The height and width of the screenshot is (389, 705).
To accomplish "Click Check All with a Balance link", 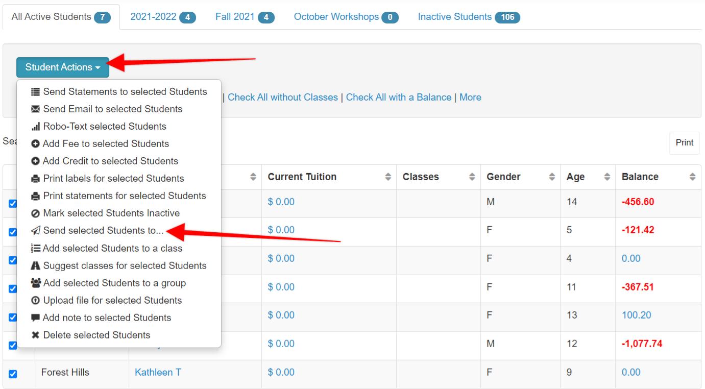I will 399,98.
